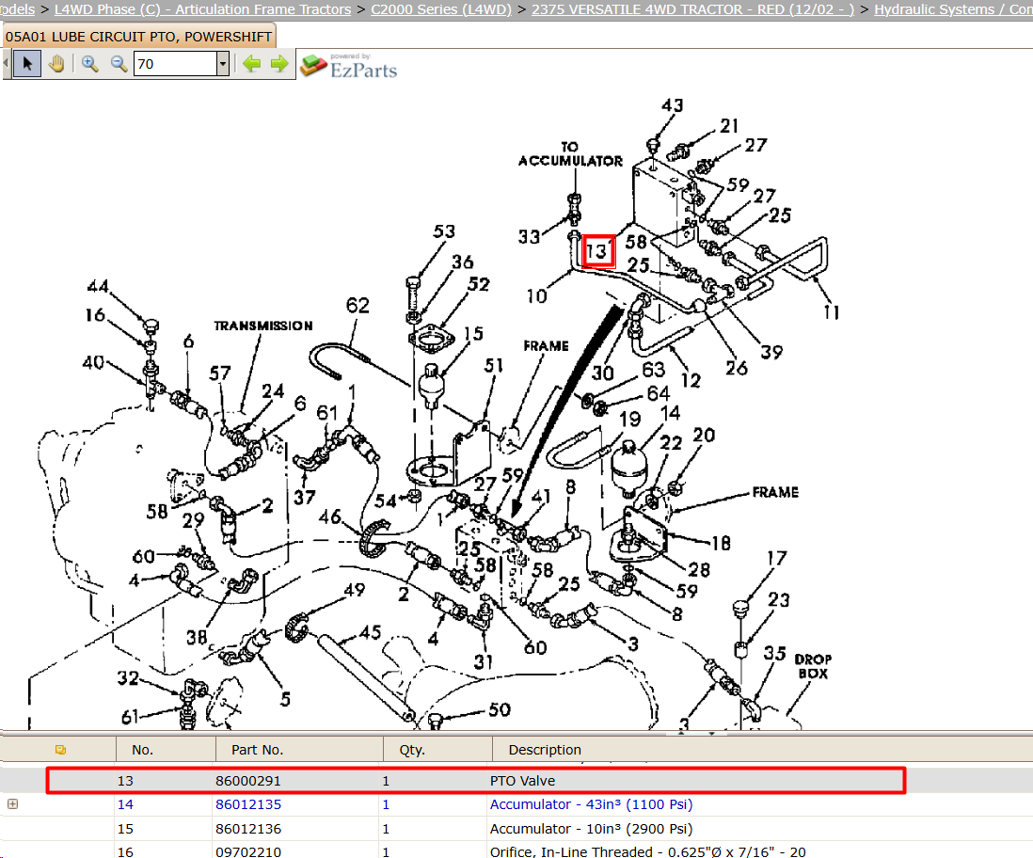Click part number 86012135 link
The width and height of the screenshot is (1033, 858).
click(248, 804)
